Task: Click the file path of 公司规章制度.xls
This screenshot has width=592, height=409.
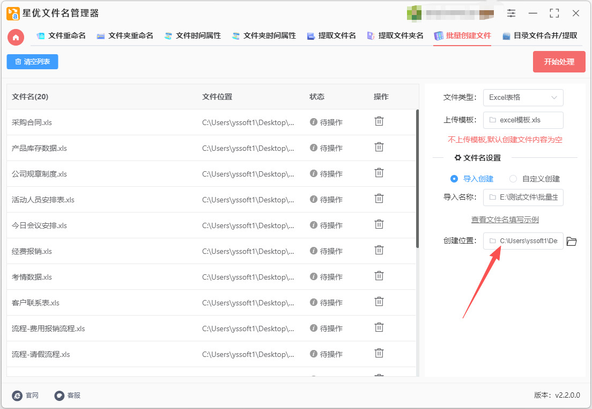Action: pos(248,174)
